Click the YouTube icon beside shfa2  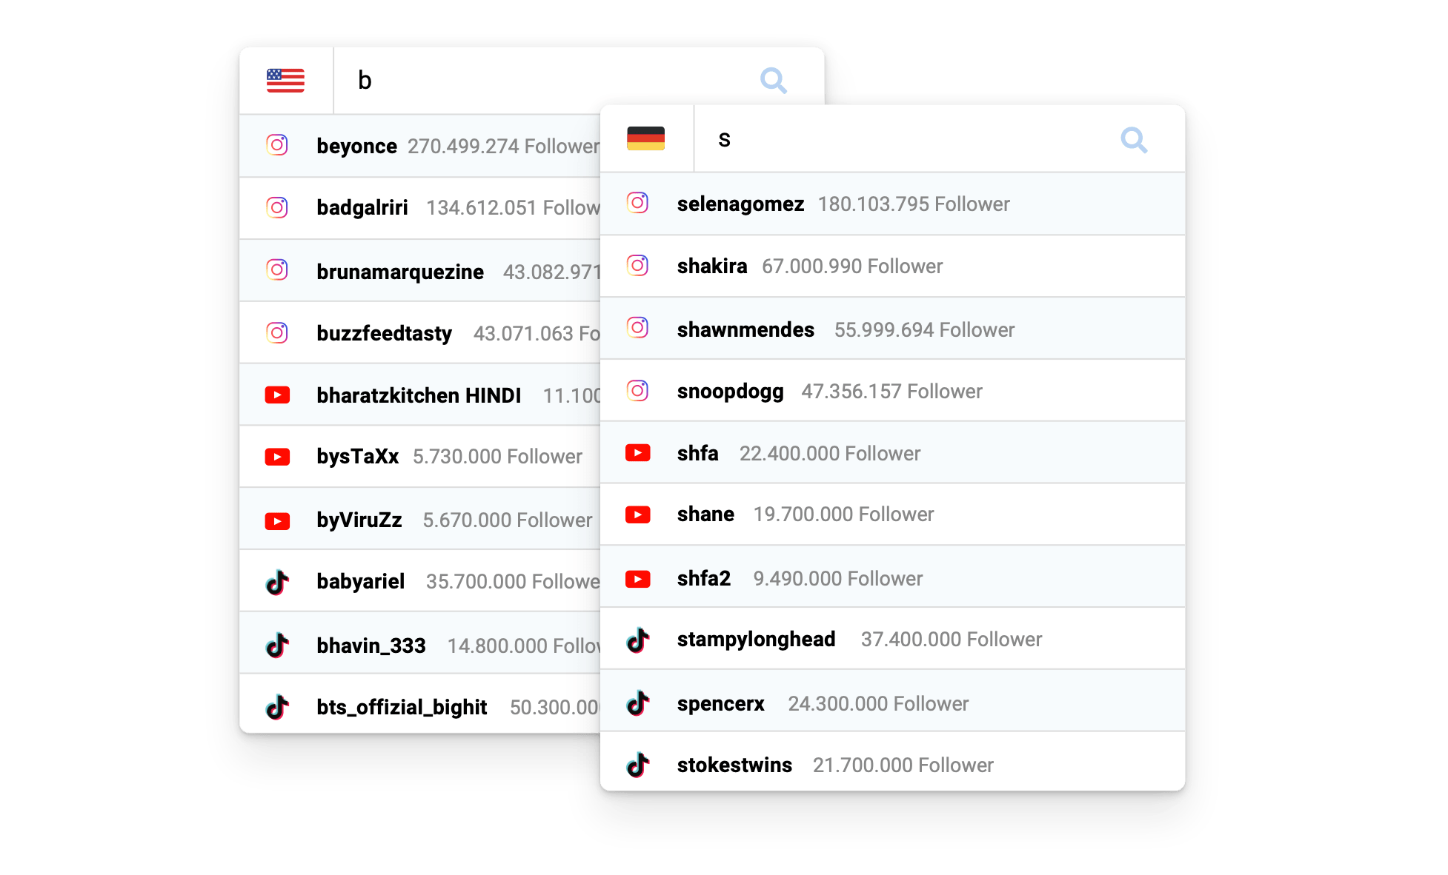(x=637, y=579)
